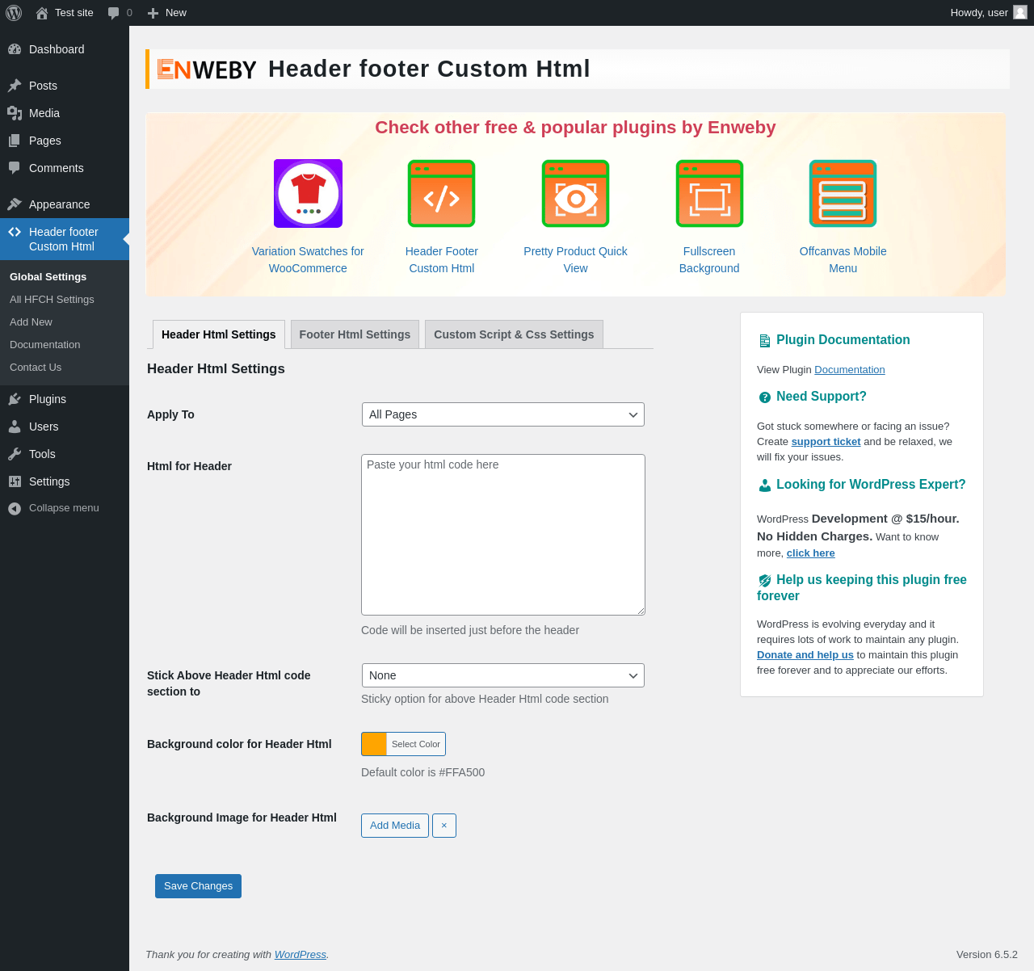The height and width of the screenshot is (971, 1034).
Task: Open the Header Footer Custom Html plugin icon
Action: [x=442, y=193]
